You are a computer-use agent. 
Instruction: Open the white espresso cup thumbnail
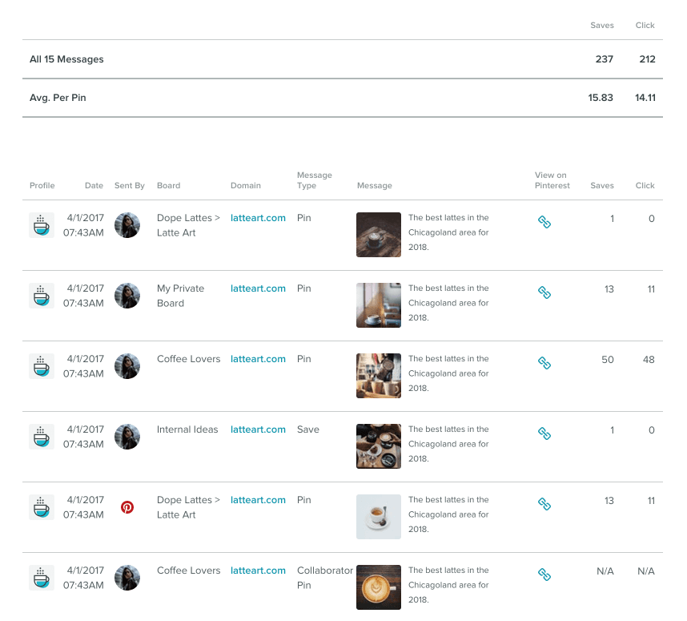378,516
